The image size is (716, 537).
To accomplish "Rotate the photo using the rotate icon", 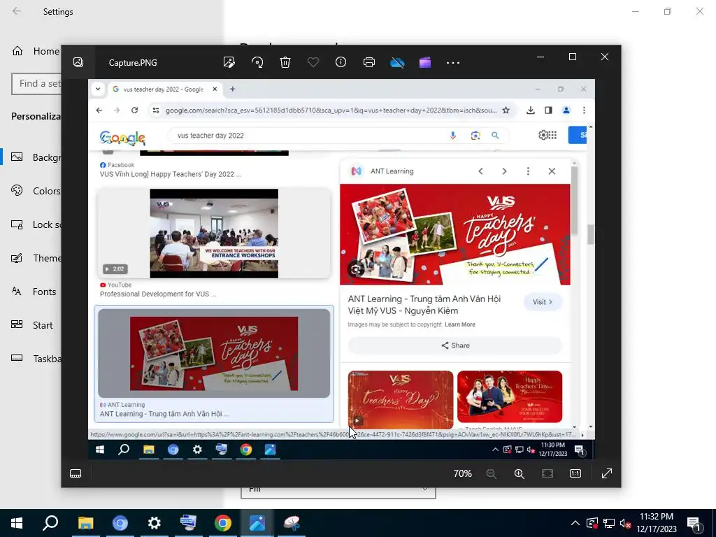I will pyautogui.click(x=257, y=62).
